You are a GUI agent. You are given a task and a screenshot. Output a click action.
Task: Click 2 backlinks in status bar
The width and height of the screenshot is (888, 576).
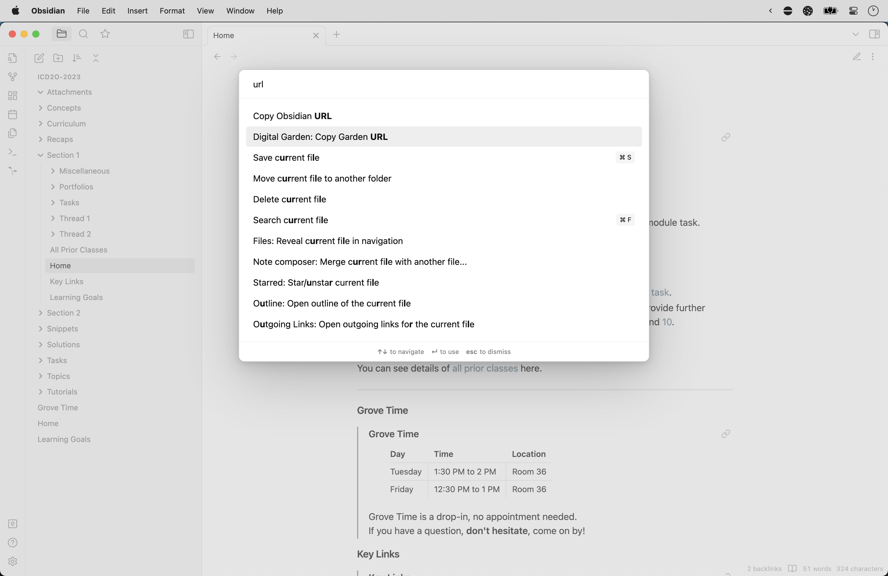click(x=764, y=569)
